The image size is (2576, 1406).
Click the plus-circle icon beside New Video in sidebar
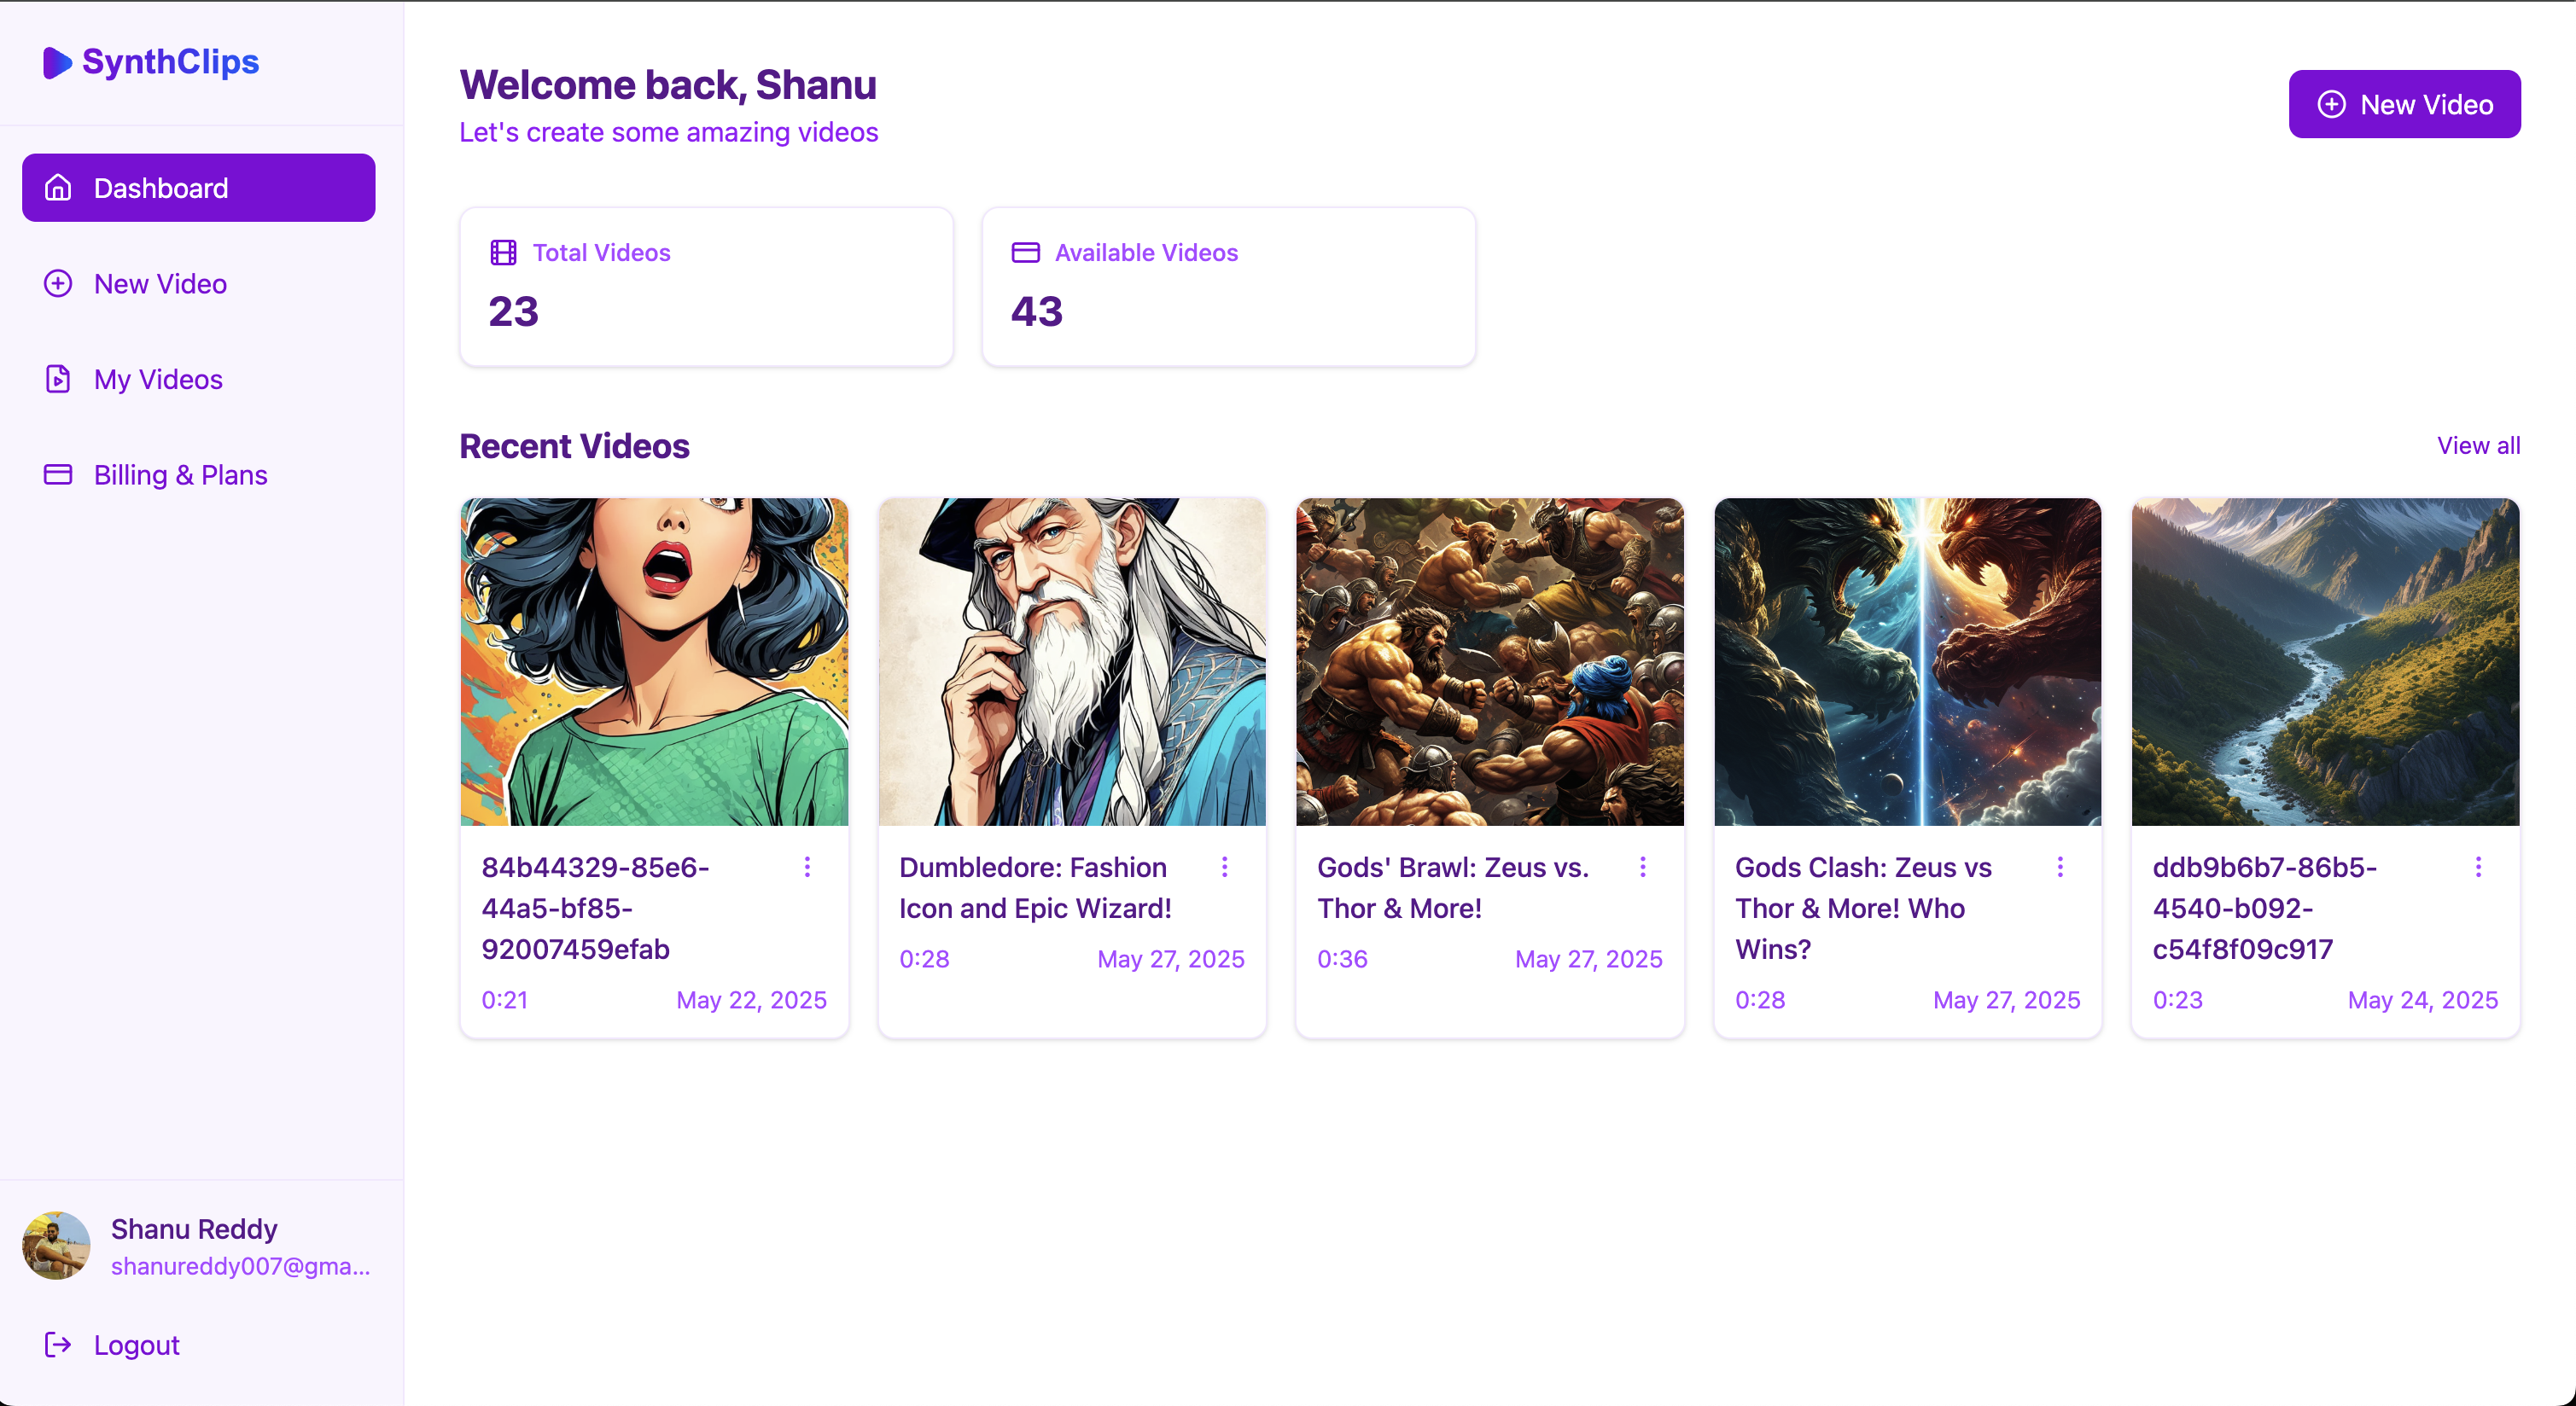coord(58,284)
